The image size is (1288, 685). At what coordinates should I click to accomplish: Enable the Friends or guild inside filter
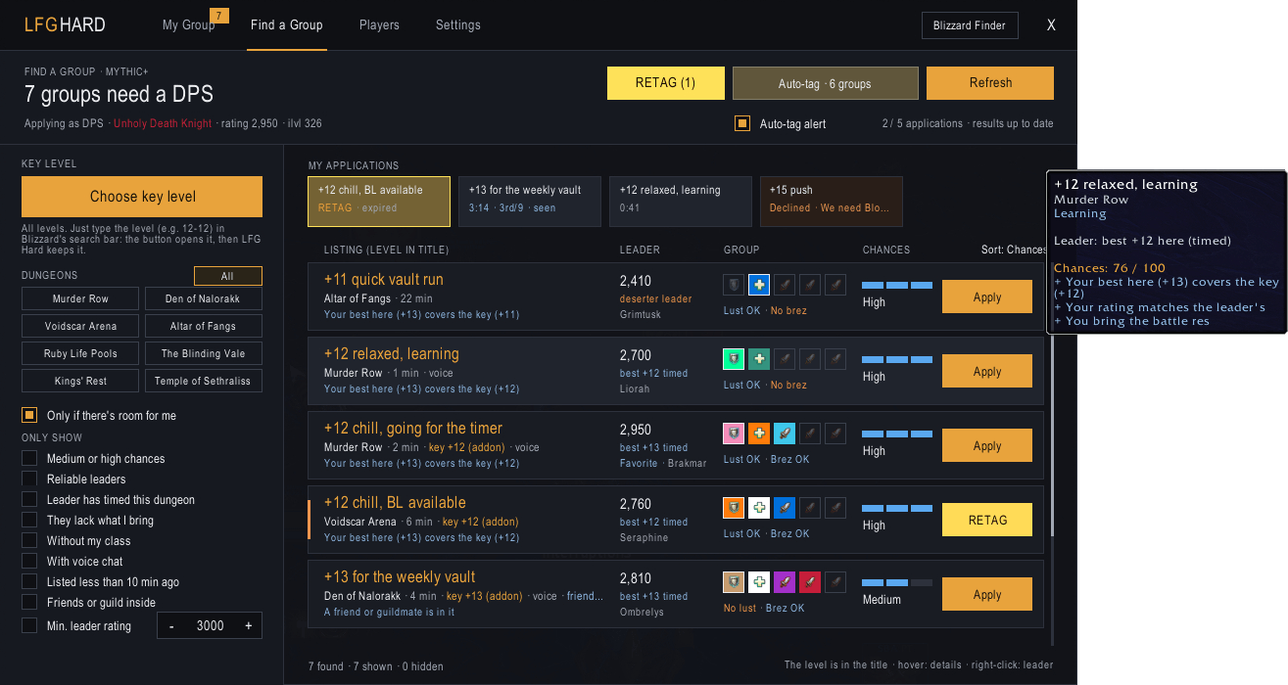click(x=29, y=602)
